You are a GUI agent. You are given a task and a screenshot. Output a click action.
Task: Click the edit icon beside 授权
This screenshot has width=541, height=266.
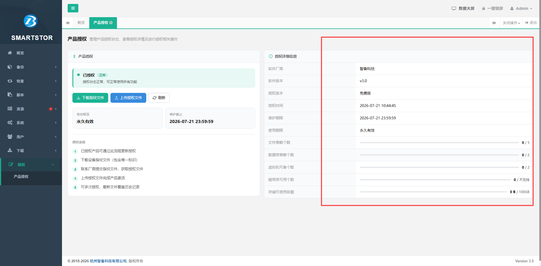[x=11, y=164]
